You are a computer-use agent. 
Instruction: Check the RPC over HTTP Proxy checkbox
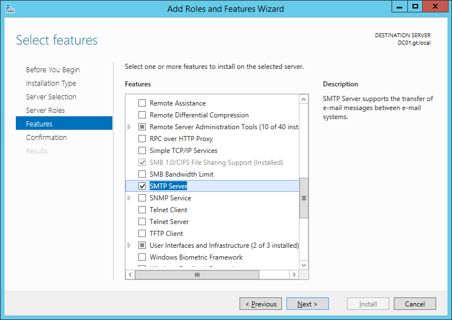coord(142,138)
